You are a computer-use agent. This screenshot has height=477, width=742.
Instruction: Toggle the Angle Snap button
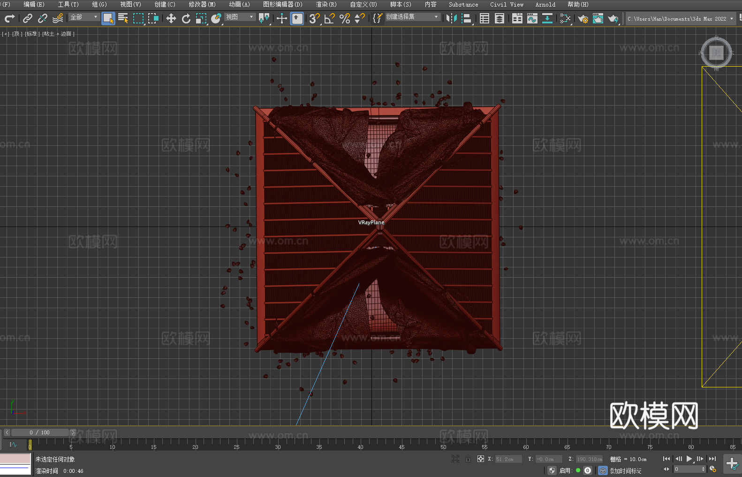coord(329,18)
